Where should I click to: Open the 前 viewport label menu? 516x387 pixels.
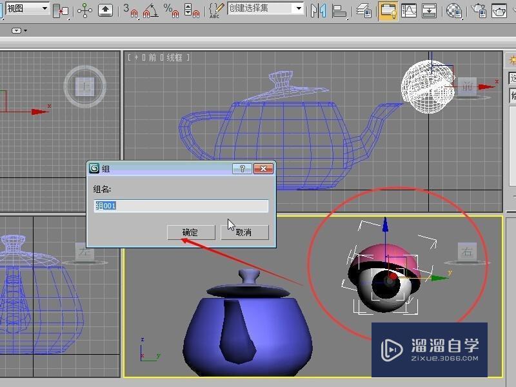point(154,56)
